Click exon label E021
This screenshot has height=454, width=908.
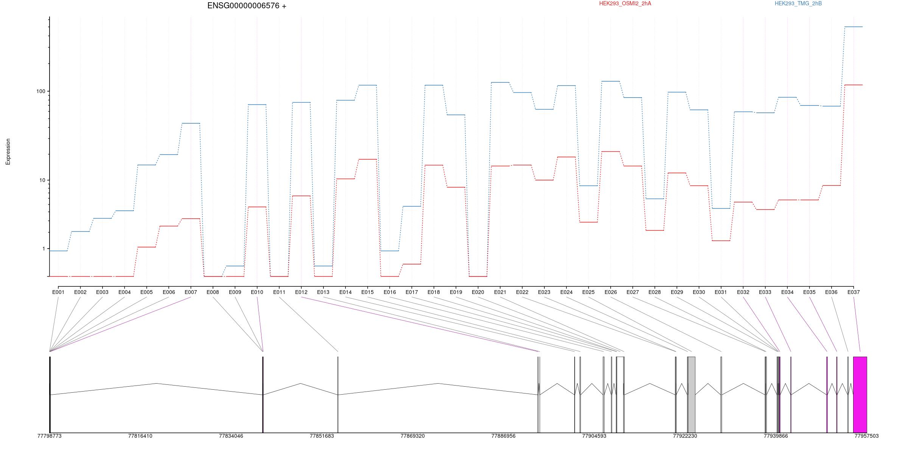[x=500, y=292]
